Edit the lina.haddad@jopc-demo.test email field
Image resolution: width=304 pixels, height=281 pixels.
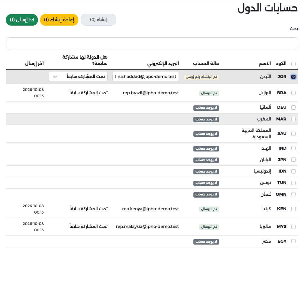coord(146,77)
